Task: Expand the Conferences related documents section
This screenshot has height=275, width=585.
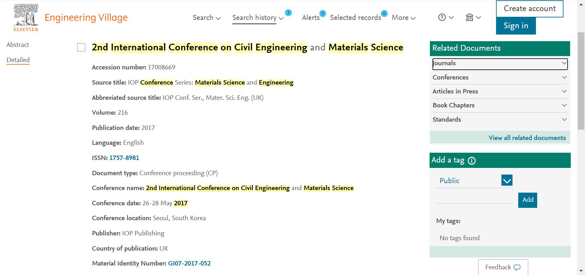Action: 500,77
